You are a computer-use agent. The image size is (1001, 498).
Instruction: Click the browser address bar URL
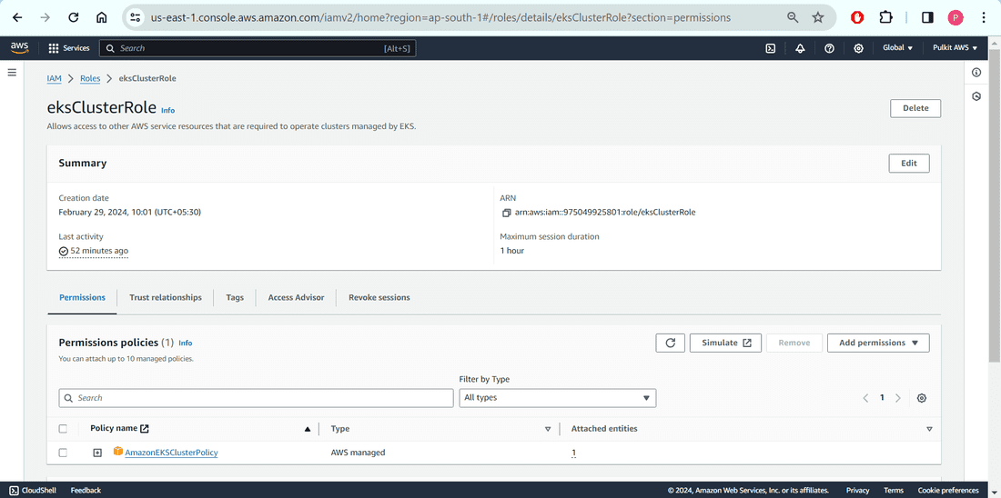(x=440, y=18)
